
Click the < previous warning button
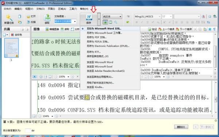[196, 127]
